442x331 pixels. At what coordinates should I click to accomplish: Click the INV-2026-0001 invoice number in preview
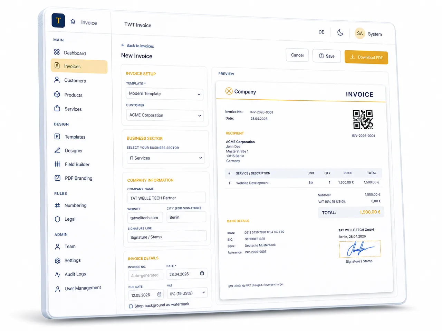[262, 112]
